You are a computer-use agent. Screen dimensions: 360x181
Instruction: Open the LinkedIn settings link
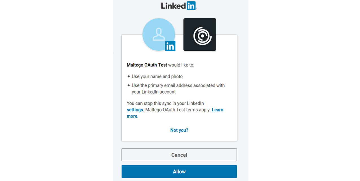coord(135,110)
